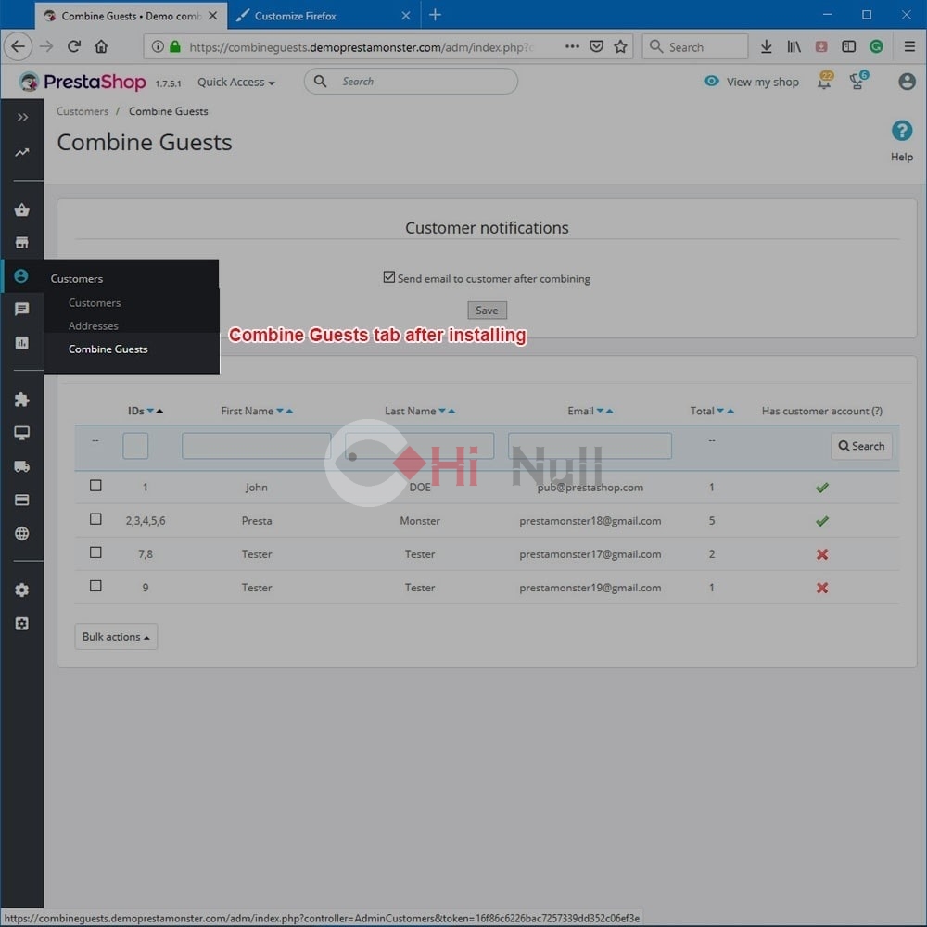927x927 pixels.
Task: Click the Help question mark icon
Action: click(x=902, y=131)
